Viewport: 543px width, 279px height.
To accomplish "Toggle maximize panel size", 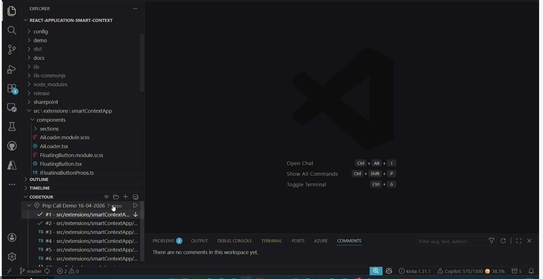I will tap(519, 241).
